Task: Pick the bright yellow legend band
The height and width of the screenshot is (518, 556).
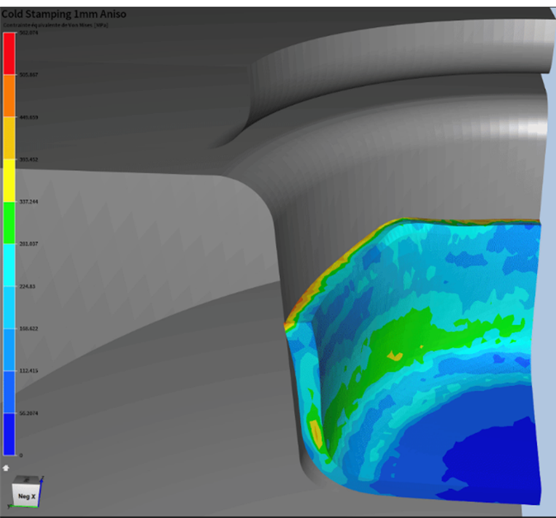Action: click(9, 180)
